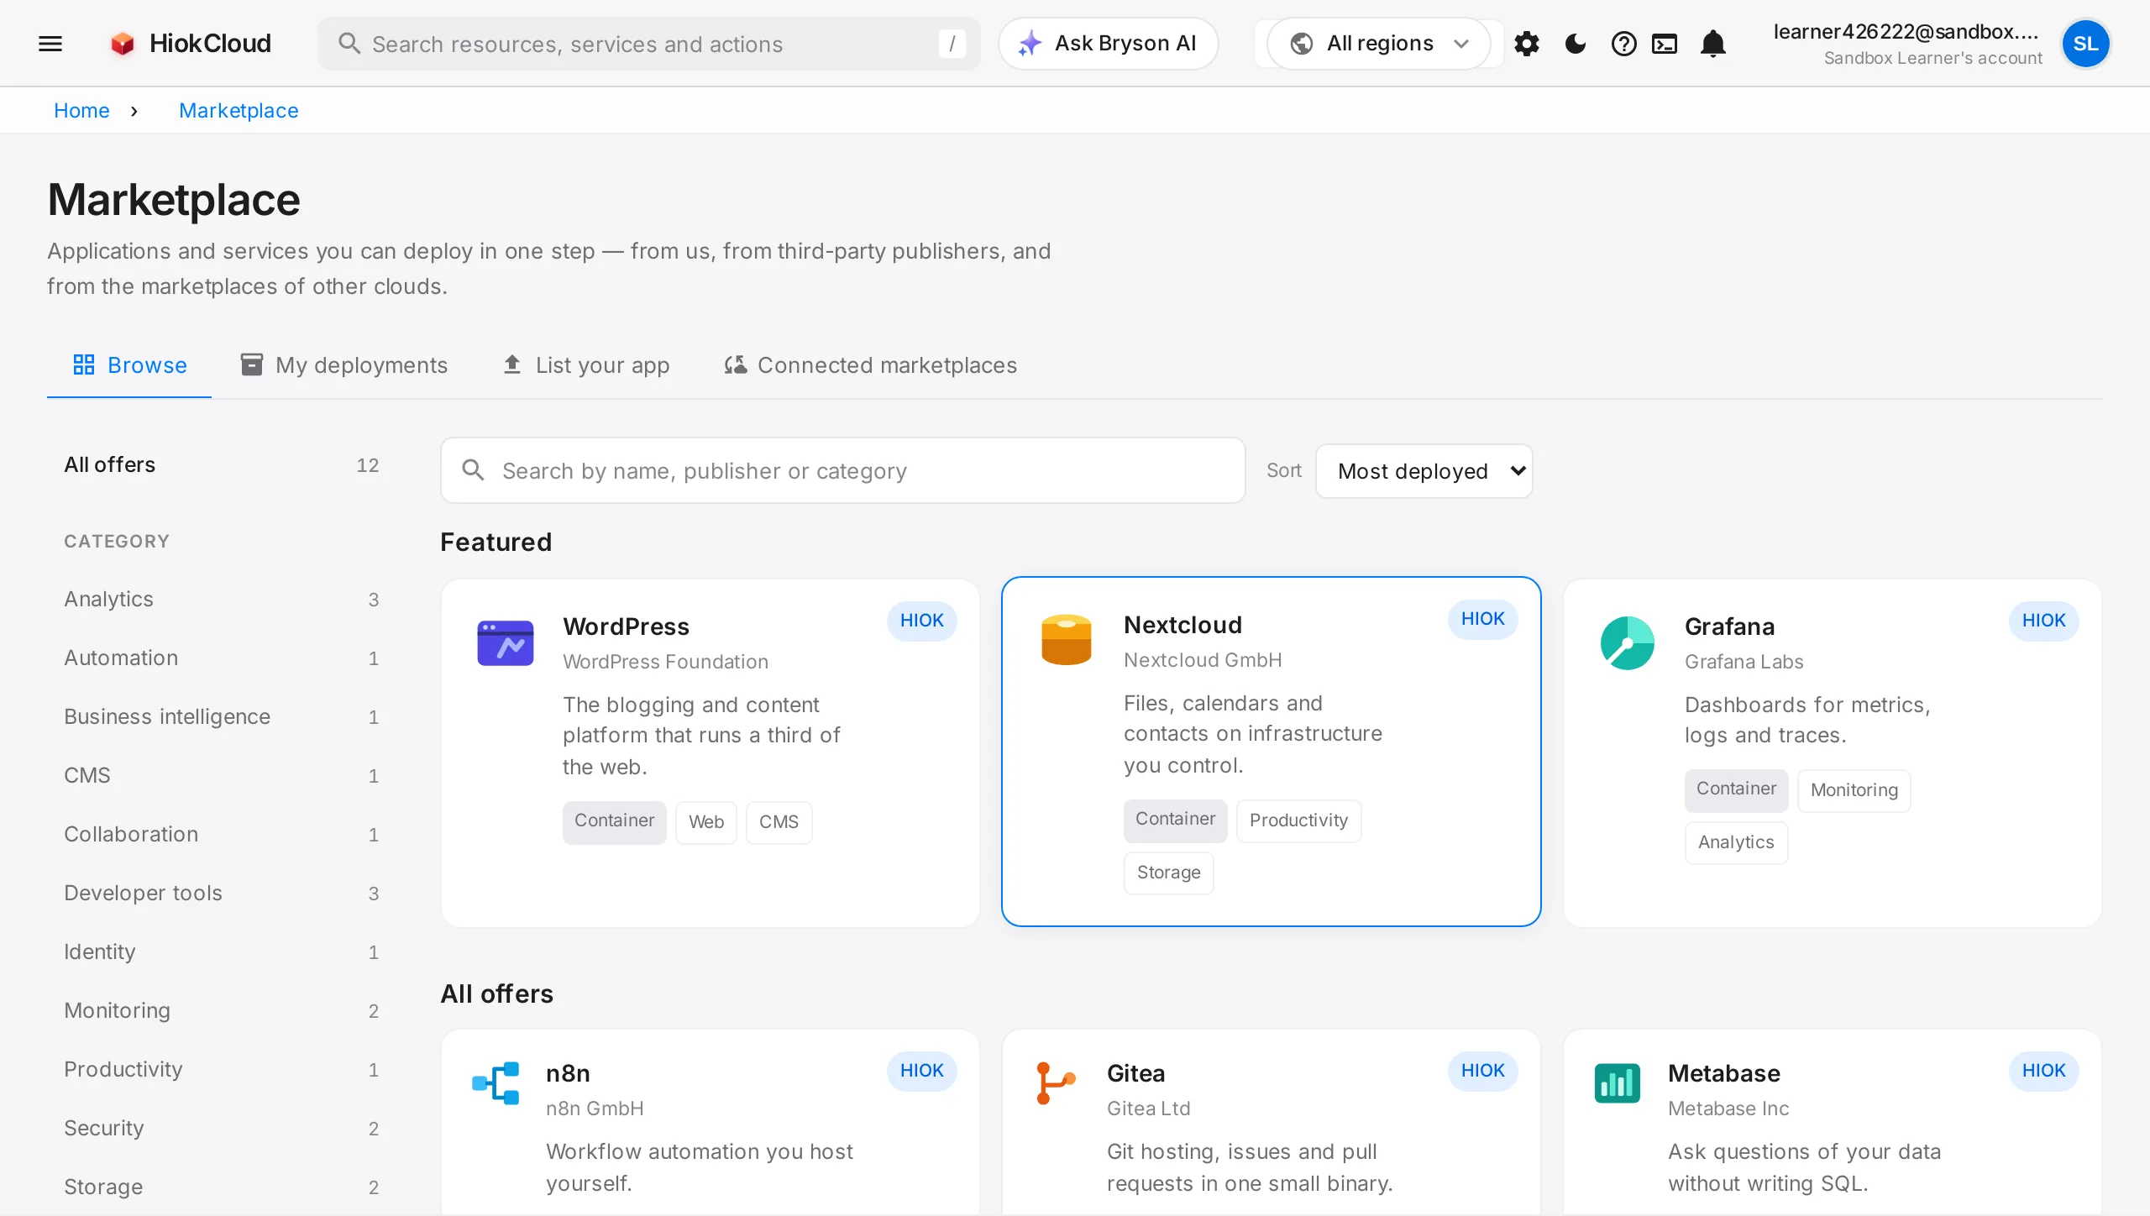Click the marketplace name search box
2150x1216 pixels.
coord(843,471)
